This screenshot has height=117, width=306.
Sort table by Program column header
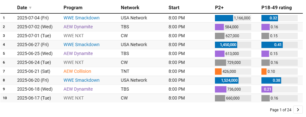click(x=73, y=8)
